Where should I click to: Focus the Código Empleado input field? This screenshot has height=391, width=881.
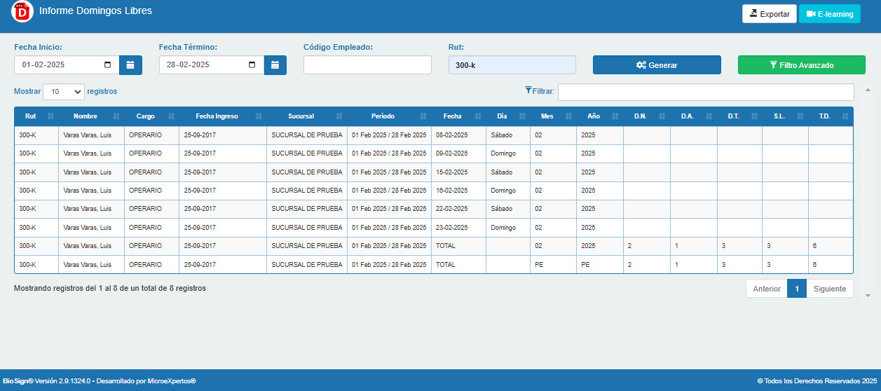367,65
